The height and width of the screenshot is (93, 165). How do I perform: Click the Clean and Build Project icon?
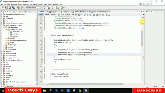[49, 7]
